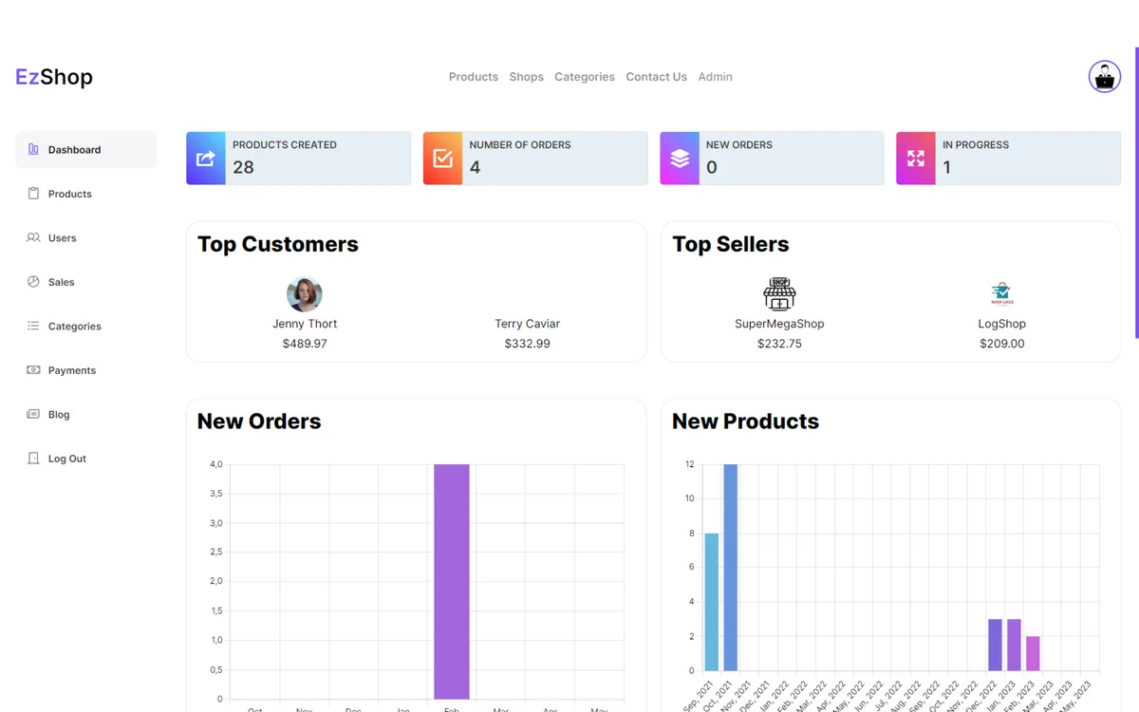Click the Number of Orders checkmark icon

point(442,159)
